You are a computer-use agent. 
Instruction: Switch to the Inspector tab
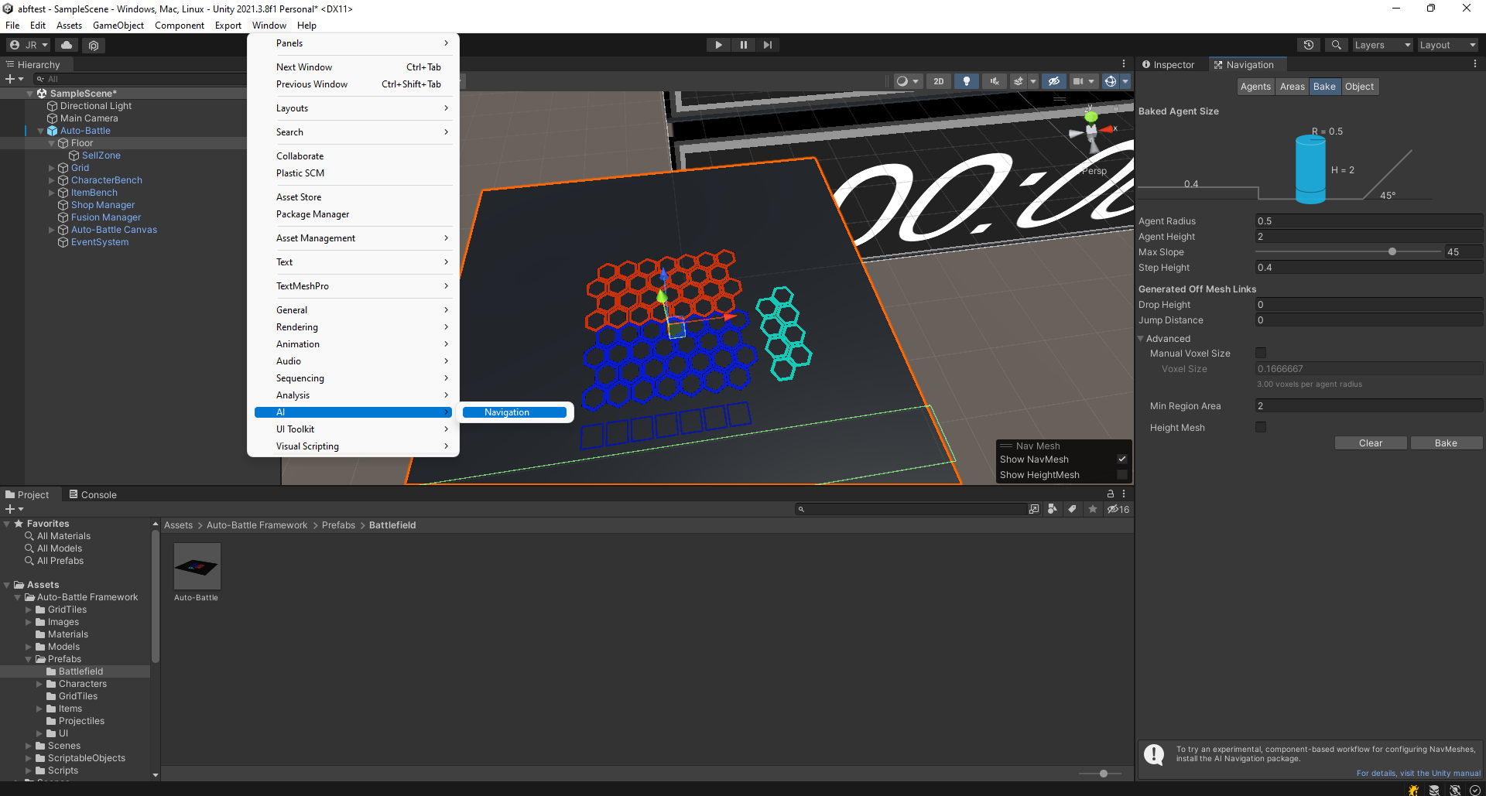(1169, 65)
